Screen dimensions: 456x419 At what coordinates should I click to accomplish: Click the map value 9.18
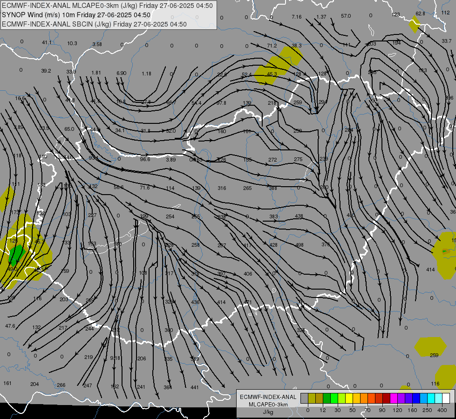point(115,358)
